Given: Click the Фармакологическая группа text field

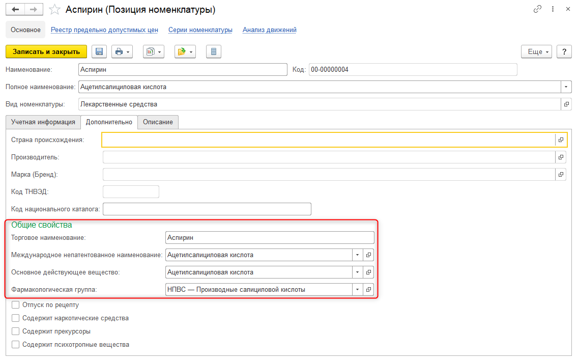Looking at the screenshot, I should coord(259,290).
